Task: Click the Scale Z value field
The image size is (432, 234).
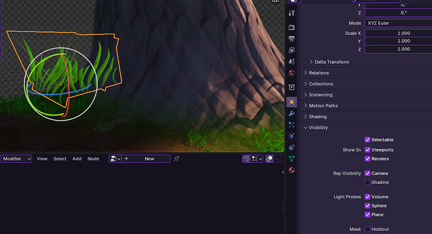Action: (398, 49)
